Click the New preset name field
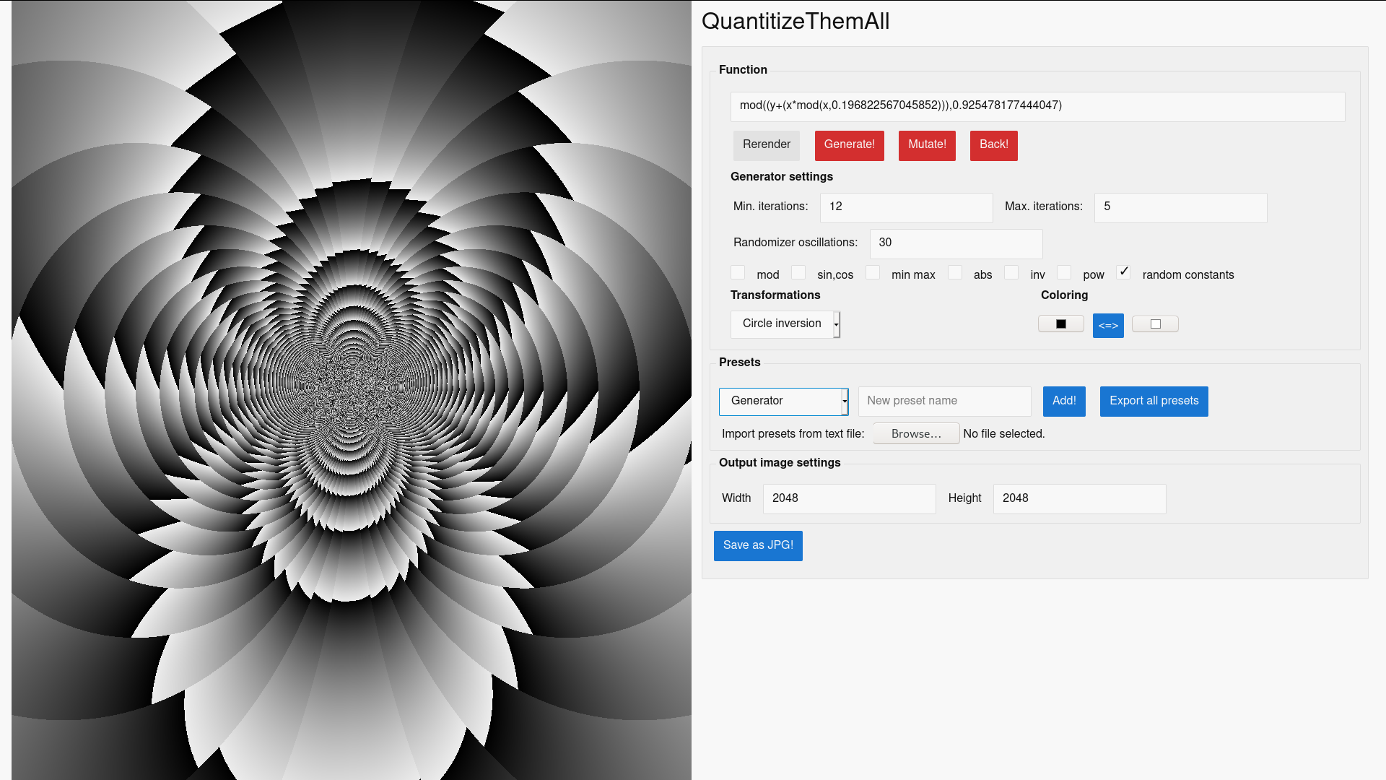Image resolution: width=1386 pixels, height=780 pixels. click(x=944, y=401)
